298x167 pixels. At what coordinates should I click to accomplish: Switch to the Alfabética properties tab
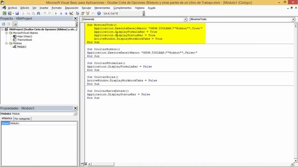pos(7,118)
